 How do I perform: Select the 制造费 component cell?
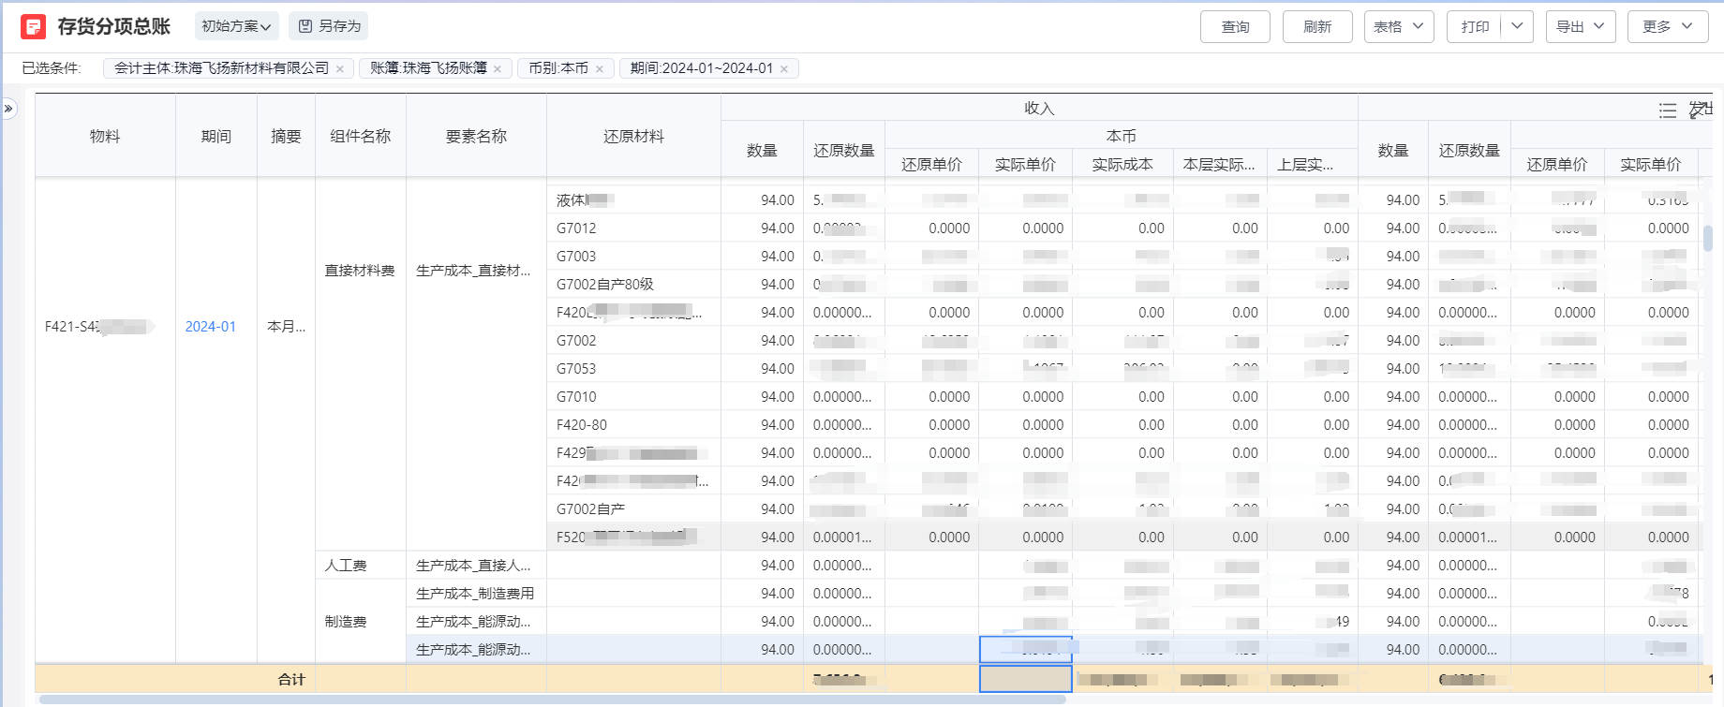click(360, 622)
